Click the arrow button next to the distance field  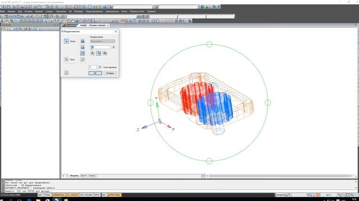click(x=113, y=47)
